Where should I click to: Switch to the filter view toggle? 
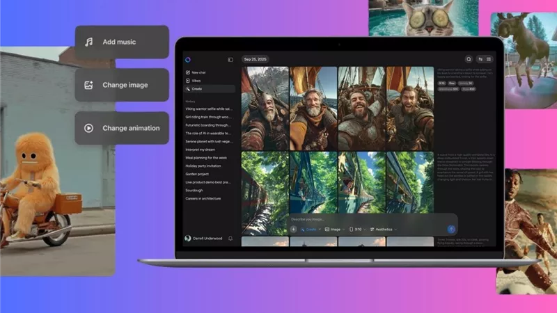point(480,59)
